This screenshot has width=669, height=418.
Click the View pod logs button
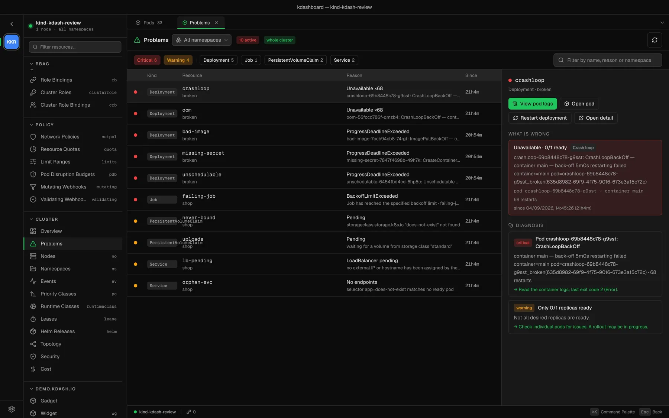[533, 104]
